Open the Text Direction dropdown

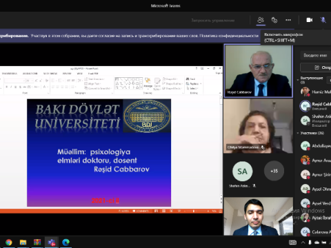click(94, 79)
